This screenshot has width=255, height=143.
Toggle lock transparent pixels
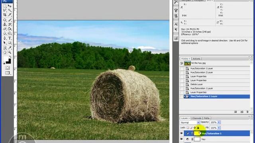tap(188, 128)
